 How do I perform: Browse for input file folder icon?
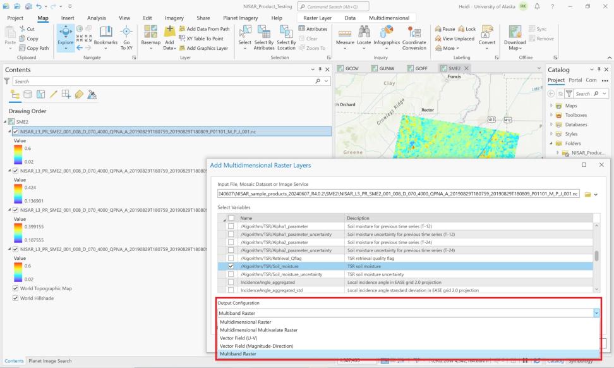[587, 194]
